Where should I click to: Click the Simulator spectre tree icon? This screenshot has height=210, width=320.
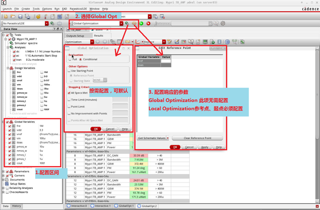12,43
